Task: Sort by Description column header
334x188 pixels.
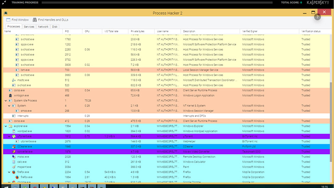Action: click(x=210, y=32)
